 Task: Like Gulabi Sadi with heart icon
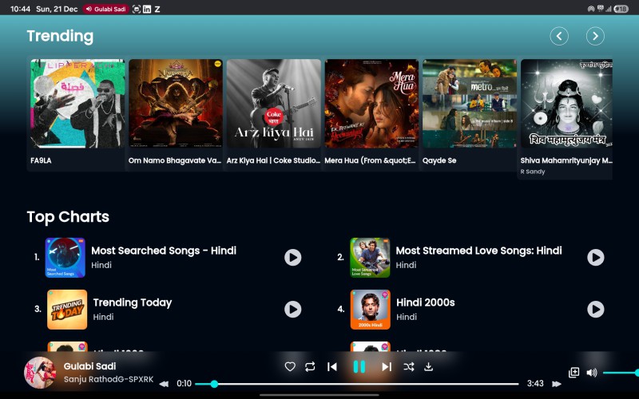point(290,366)
